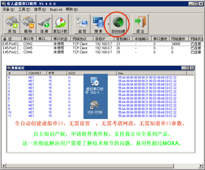
Task: Start 搜索 (Search) for devices
Action: [x=98, y=24]
